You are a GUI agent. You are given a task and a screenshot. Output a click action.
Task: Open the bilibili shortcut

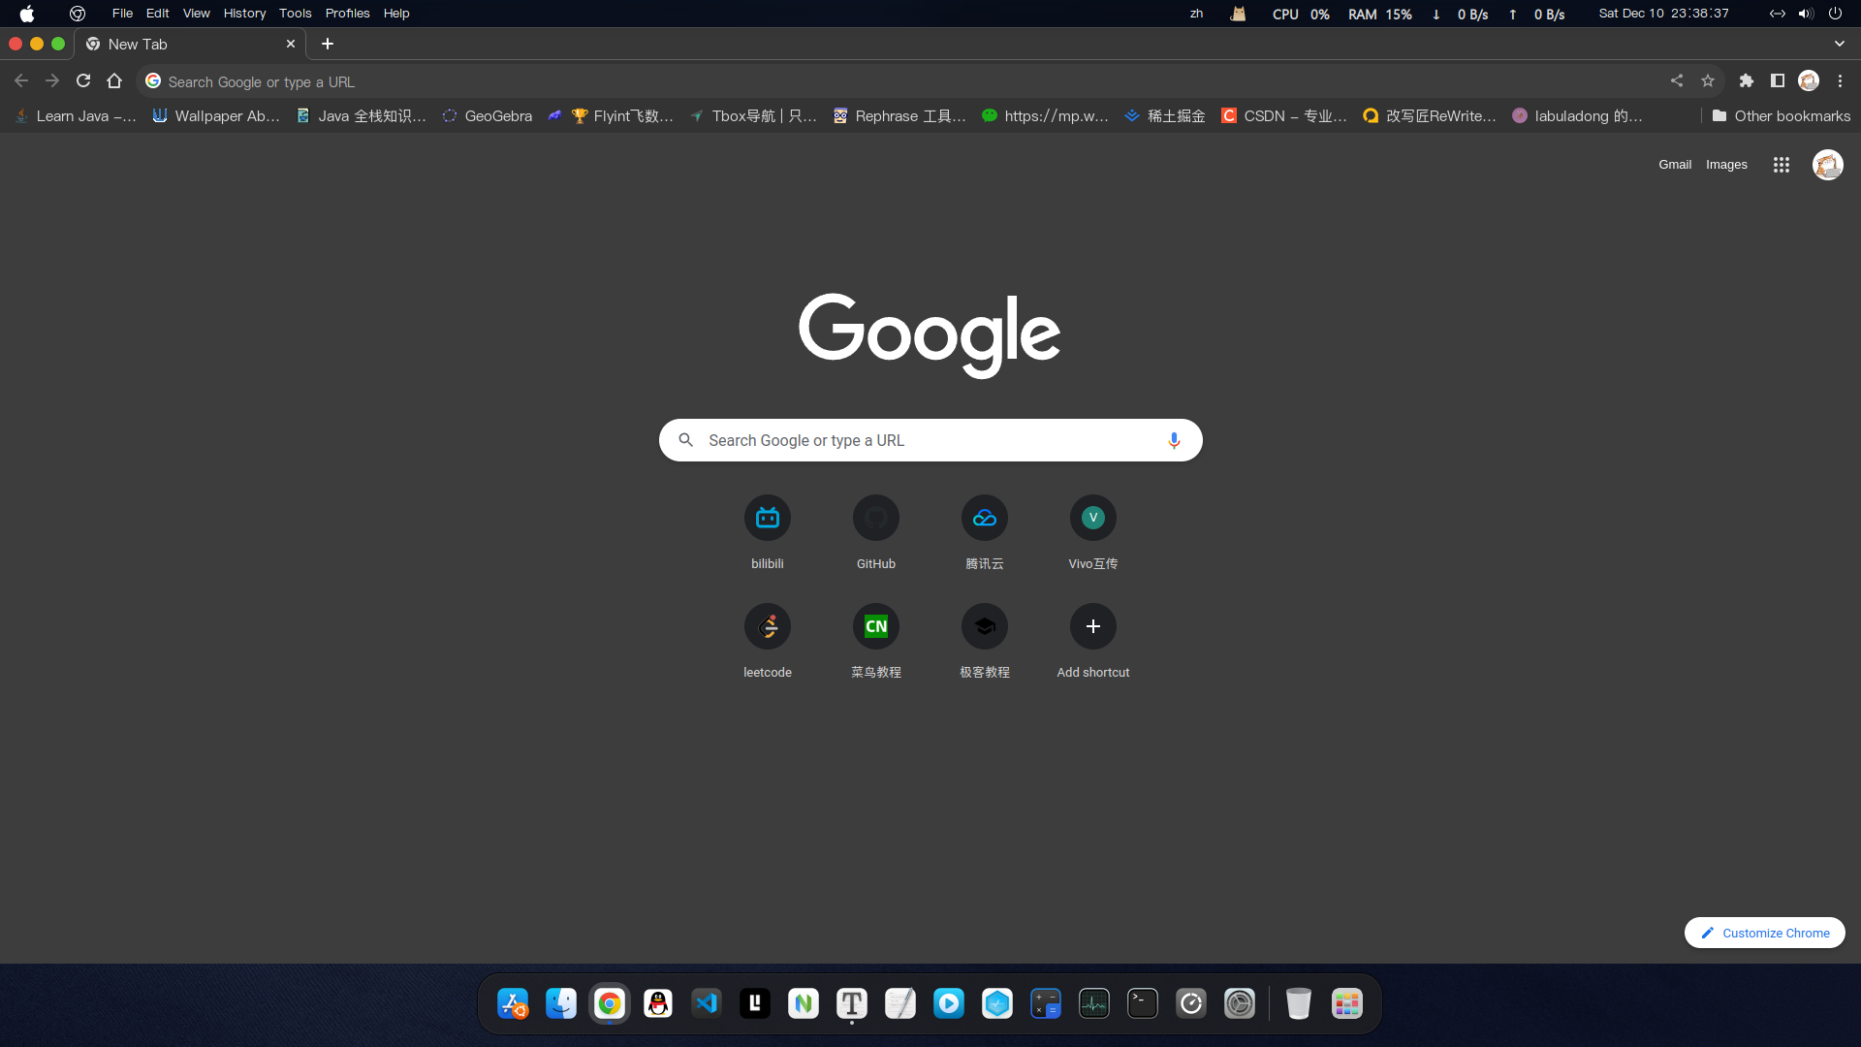click(768, 519)
